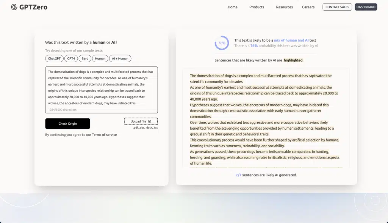
Task: Select the AI + Human sample chip
Action: point(120,58)
